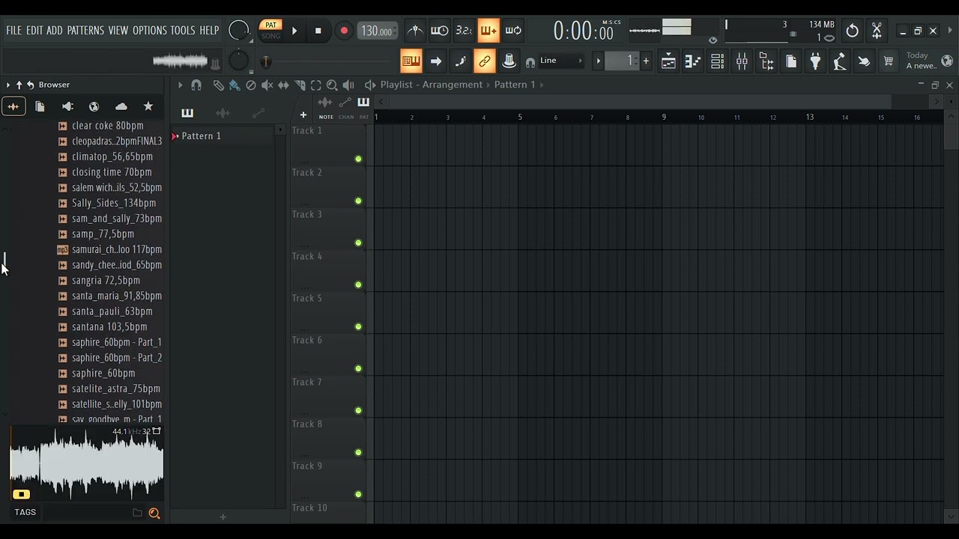Screen dimensions: 959x539
Task: Toggle the Browser panel icon in toolbar
Action: (766, 61)
